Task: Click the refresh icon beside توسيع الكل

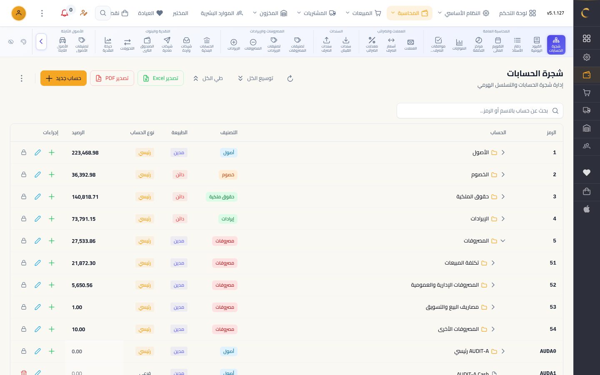Action: pos(290,78)
